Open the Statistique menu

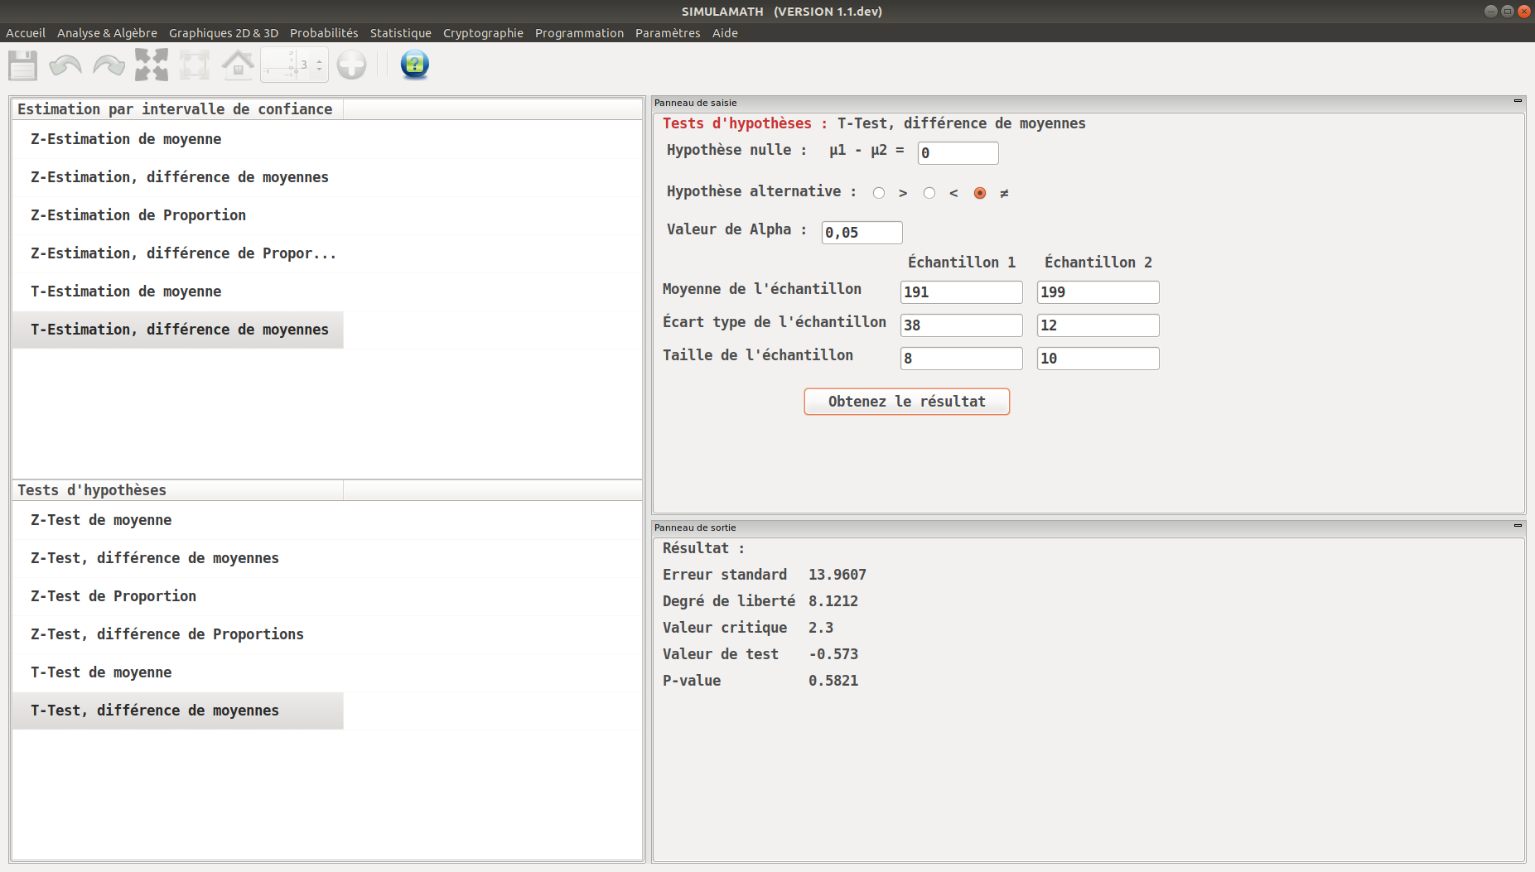[x=401, y=33]
